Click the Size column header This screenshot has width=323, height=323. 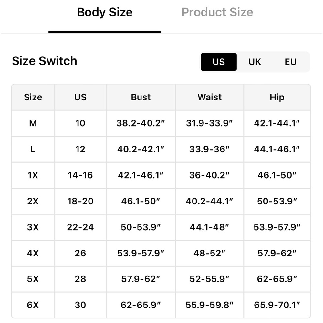click(x=33, y=97)
